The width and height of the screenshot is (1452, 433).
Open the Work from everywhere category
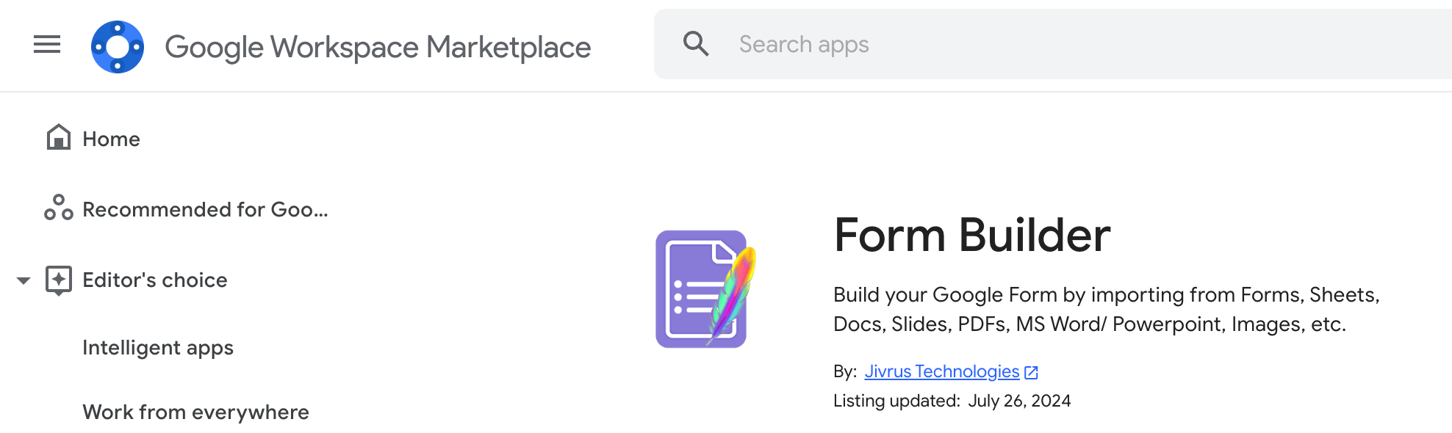coord(195,412)
